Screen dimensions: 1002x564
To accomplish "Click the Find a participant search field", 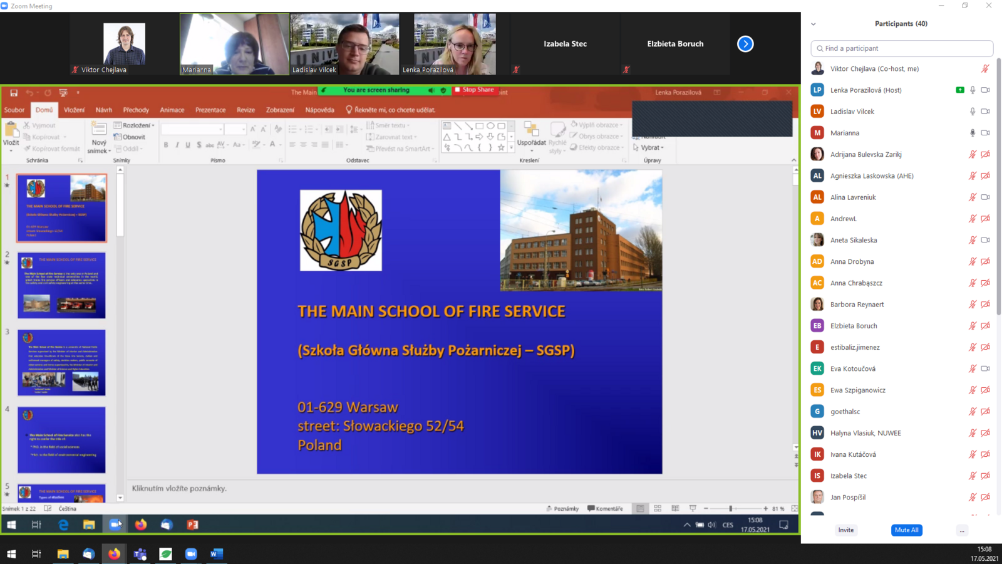I will [x=902, y=48].
